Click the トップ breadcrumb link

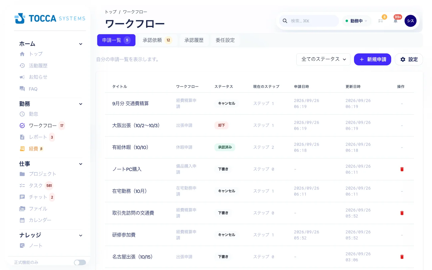coord(111,12)
